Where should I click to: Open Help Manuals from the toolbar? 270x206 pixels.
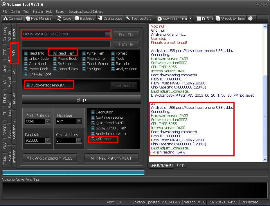pos(39,18)
